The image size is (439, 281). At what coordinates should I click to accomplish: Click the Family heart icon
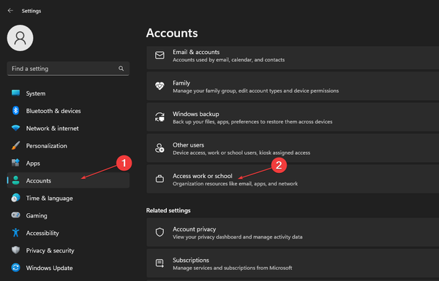(x=160, y=86)
